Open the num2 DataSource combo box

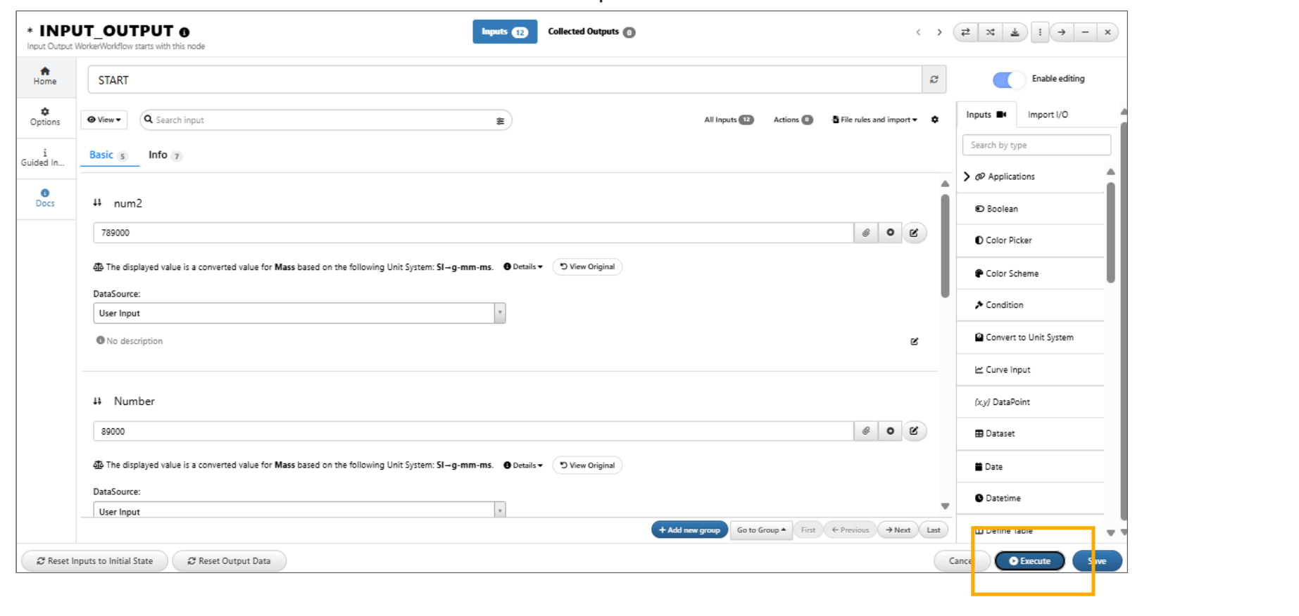point(299,313)
